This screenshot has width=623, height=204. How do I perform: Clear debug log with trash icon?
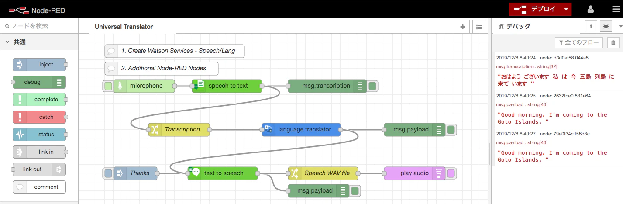(x=613, y=42)
